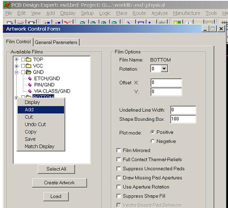Expand the TOP film tree node
This screenshot has height=208, width=228.
click(x=17, y=59)
